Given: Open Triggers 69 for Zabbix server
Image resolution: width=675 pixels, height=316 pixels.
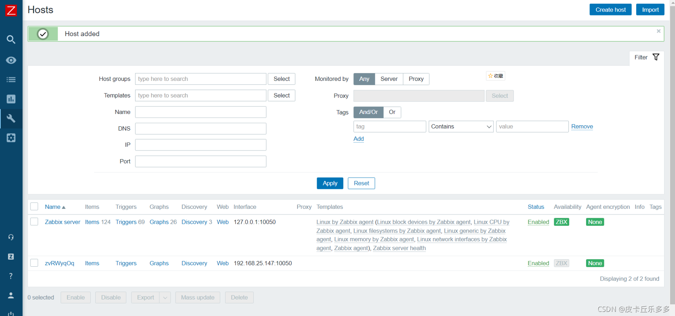Looking at the screenshot, I should tap(126, 222).
